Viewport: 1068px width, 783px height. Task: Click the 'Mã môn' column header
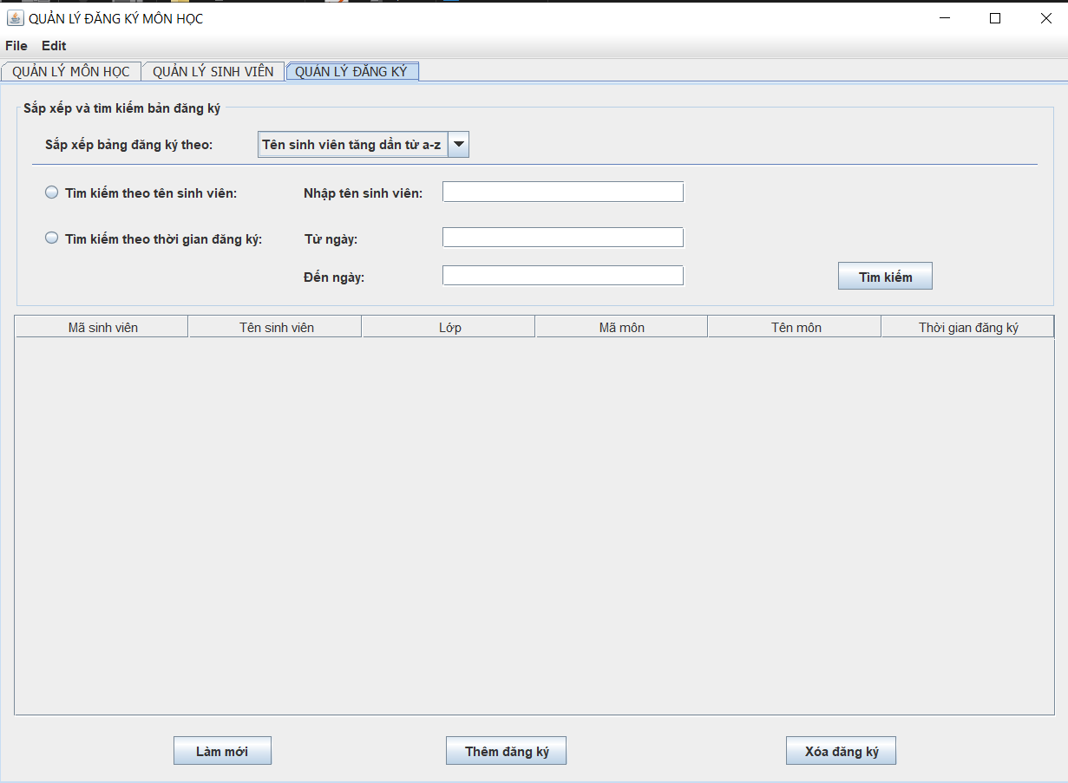click(x=622, y=327)
